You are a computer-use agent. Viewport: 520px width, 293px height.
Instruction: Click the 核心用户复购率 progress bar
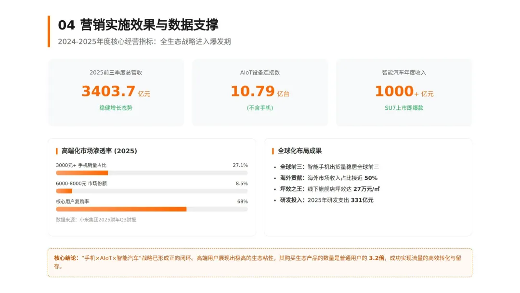tap(152, 209)
